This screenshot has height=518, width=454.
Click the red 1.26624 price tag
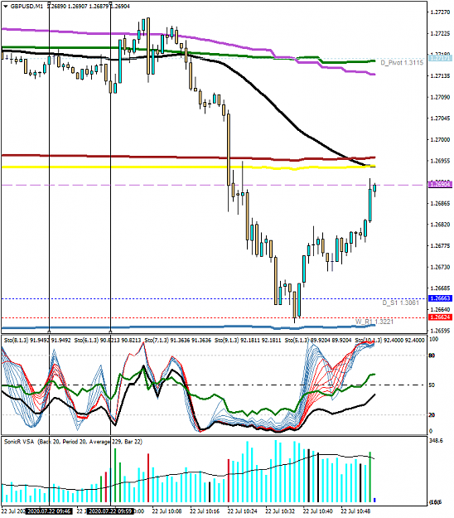[x=440, y=317]
